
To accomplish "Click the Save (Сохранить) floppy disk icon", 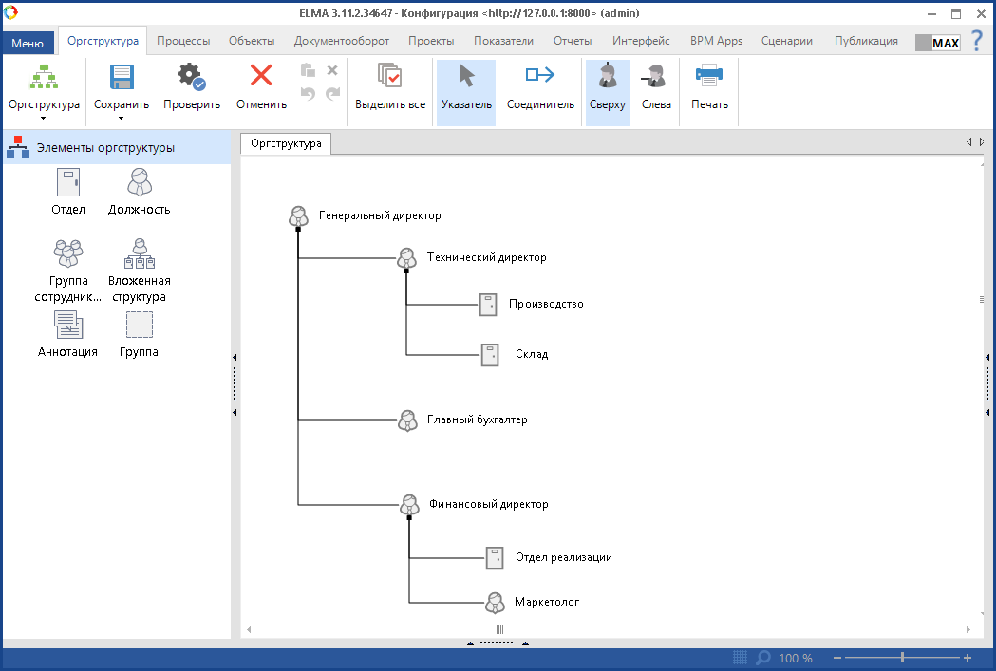I will click(121, 78).
